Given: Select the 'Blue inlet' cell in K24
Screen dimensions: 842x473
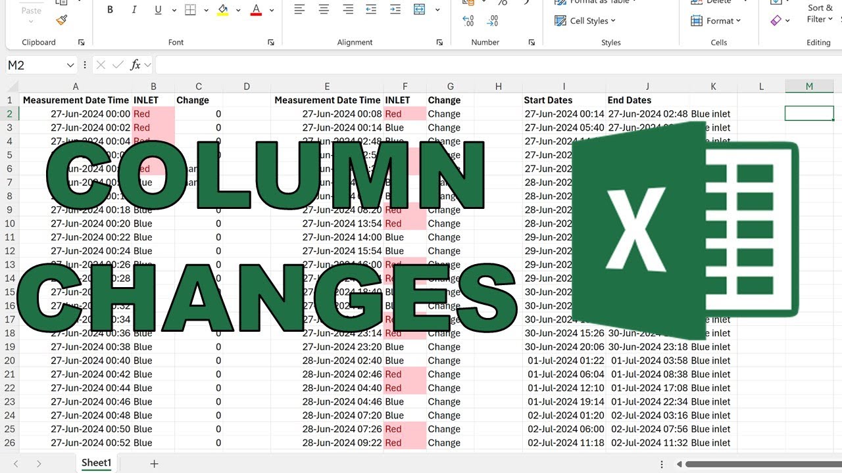Looking at the screenshot, I should 713,415.
